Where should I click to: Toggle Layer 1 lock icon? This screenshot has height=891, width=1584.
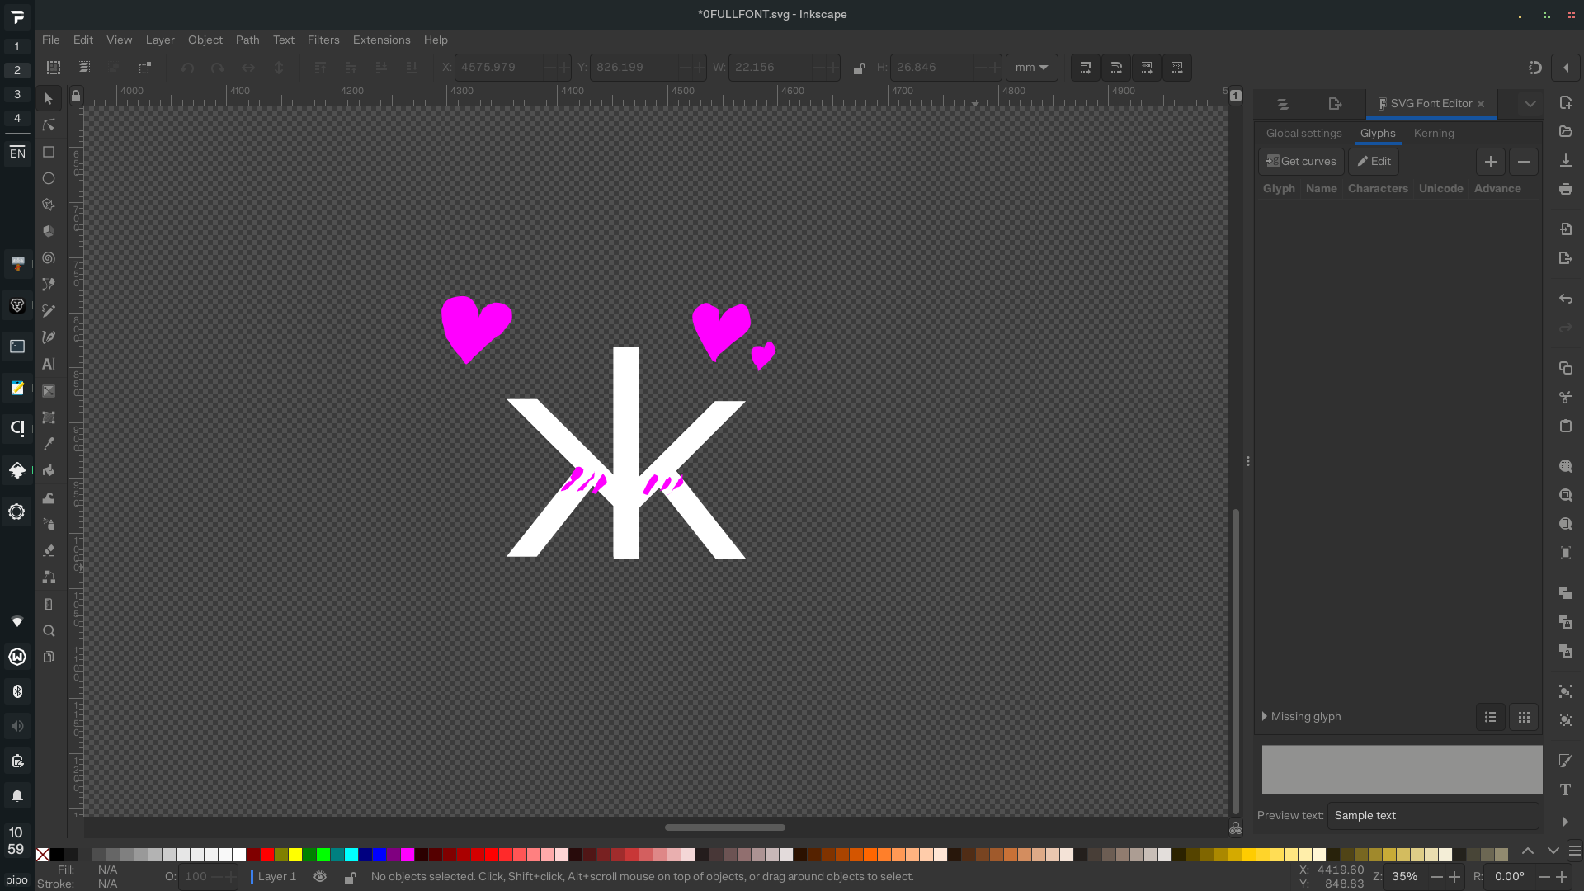[x=350, y=877]
